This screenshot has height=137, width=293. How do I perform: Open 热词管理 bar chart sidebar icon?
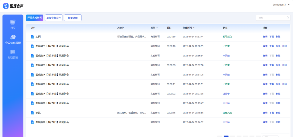pyautogui.click(x=13, y=52)
